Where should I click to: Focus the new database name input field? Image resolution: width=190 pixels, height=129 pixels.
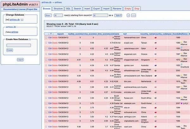pos(19,45)
